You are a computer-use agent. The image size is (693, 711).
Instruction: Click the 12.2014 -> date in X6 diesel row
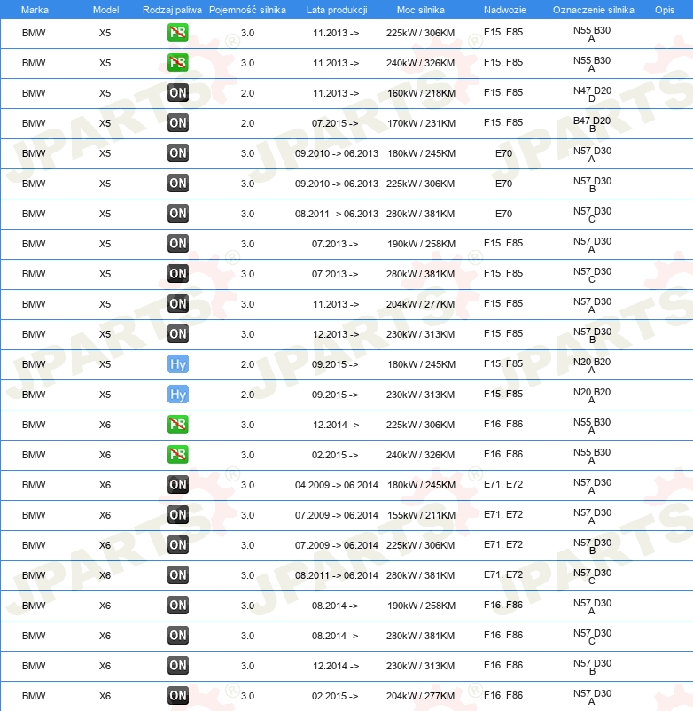336,666
